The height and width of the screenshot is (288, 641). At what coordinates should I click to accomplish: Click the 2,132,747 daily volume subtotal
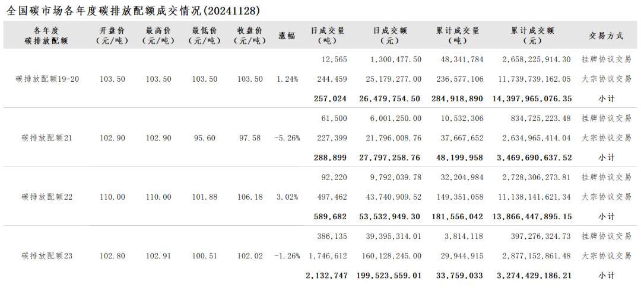(x=327, y=276)
